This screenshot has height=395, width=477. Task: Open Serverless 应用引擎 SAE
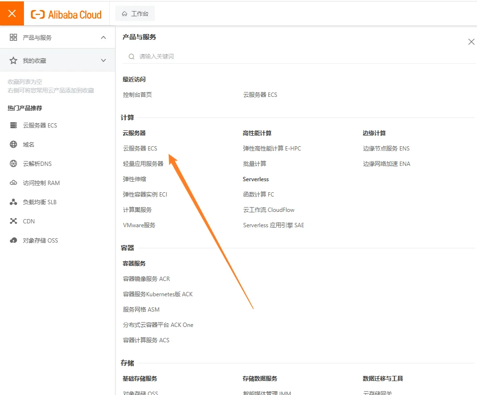point(273,225)
